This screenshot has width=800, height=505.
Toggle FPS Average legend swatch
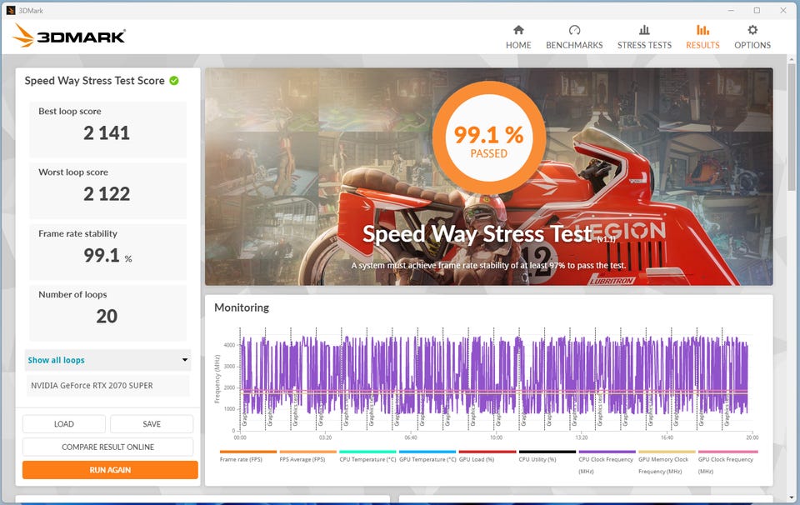pyautogui.click(x=307, y=452)
